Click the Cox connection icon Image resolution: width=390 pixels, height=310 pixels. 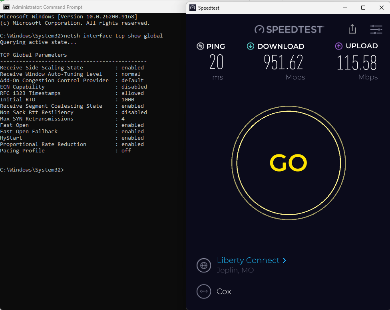[204, 291]
